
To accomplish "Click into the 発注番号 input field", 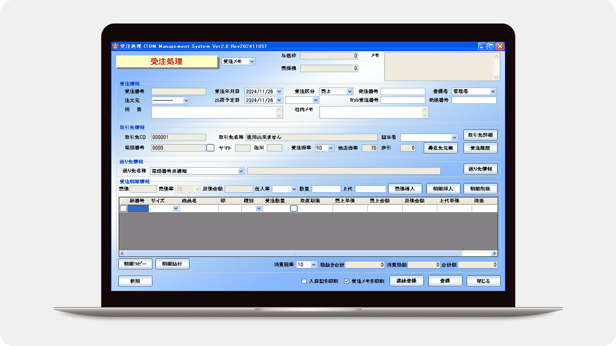I will (403, 91).
